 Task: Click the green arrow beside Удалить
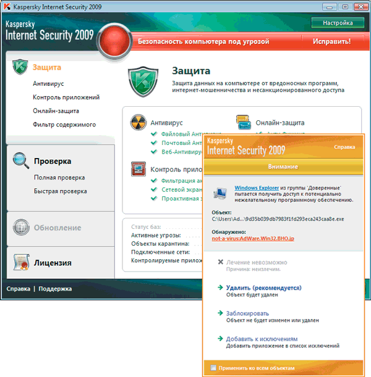220,288
